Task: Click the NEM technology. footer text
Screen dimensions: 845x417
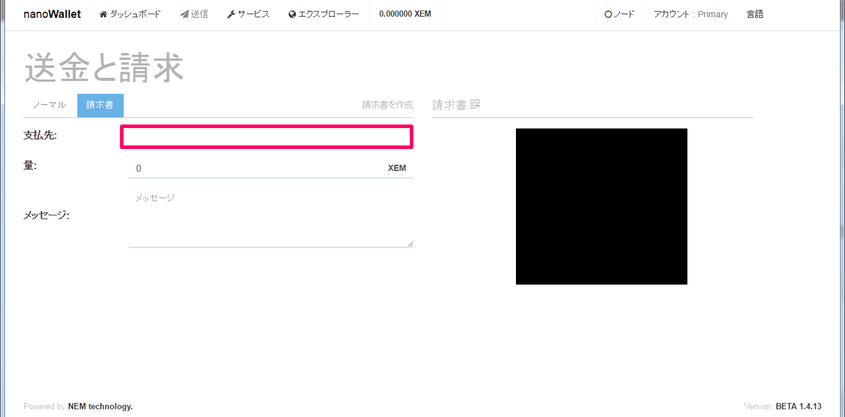Action: click(x=100, y=406)
